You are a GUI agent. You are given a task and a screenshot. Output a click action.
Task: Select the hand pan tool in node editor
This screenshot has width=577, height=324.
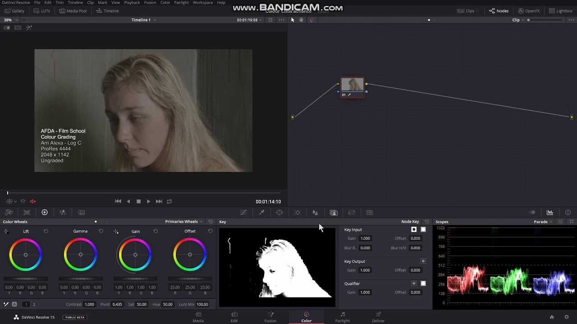point(302,20)
